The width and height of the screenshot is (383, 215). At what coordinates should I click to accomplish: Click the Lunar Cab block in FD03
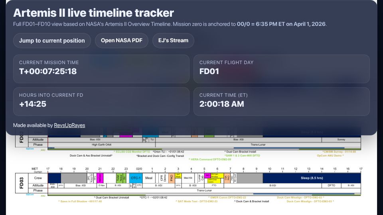tap(201, 178)
